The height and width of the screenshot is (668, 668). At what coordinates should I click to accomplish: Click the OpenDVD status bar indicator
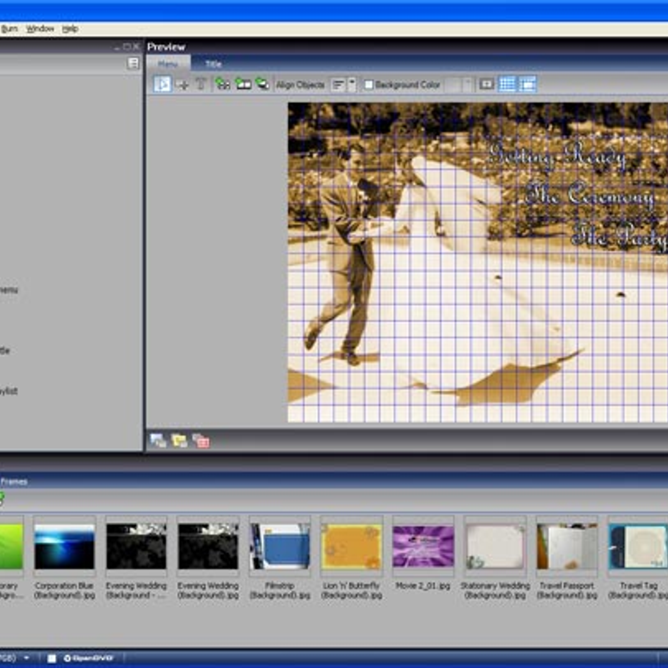point(89,658)
